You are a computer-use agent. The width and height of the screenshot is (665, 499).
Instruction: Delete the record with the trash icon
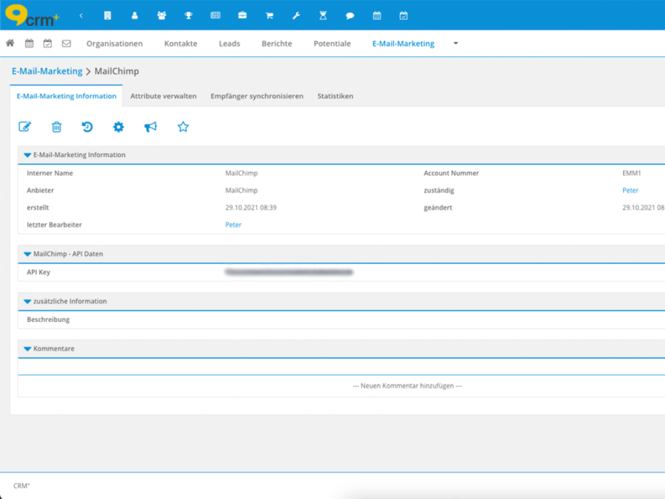[x=57, y=127]
